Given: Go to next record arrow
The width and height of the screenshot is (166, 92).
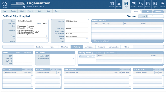Looking at the screenshot, I should (18, 3).
